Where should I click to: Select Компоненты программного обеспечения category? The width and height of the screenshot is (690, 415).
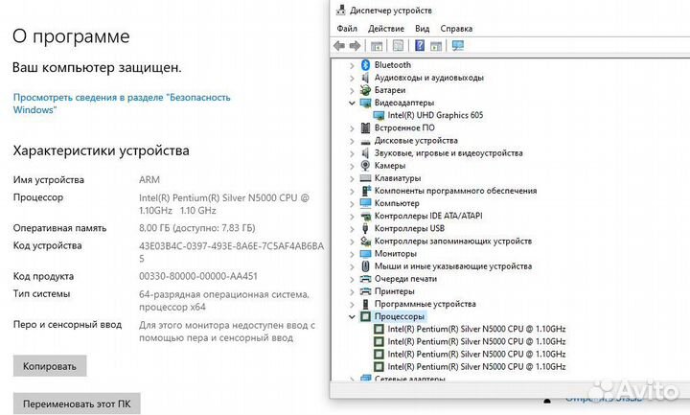(455, 191)
